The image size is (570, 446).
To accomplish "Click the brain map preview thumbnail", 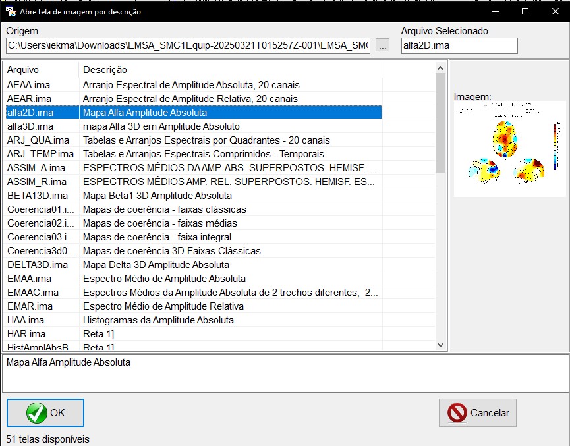I will (509, 149).
